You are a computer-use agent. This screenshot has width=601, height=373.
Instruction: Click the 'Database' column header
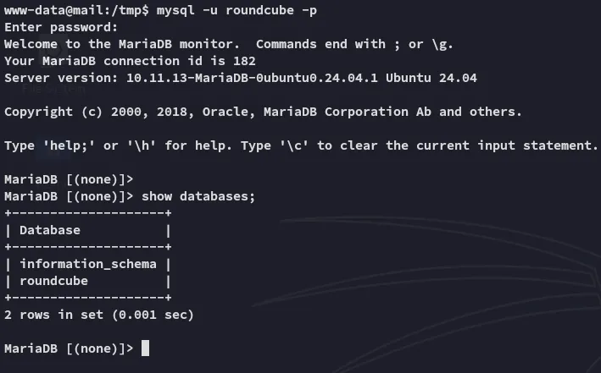50,230
